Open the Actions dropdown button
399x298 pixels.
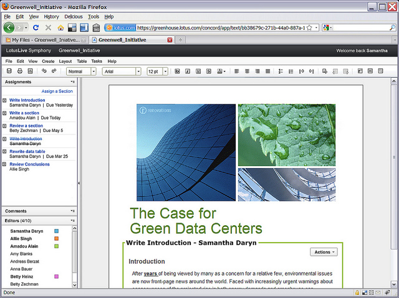point(324,252)
